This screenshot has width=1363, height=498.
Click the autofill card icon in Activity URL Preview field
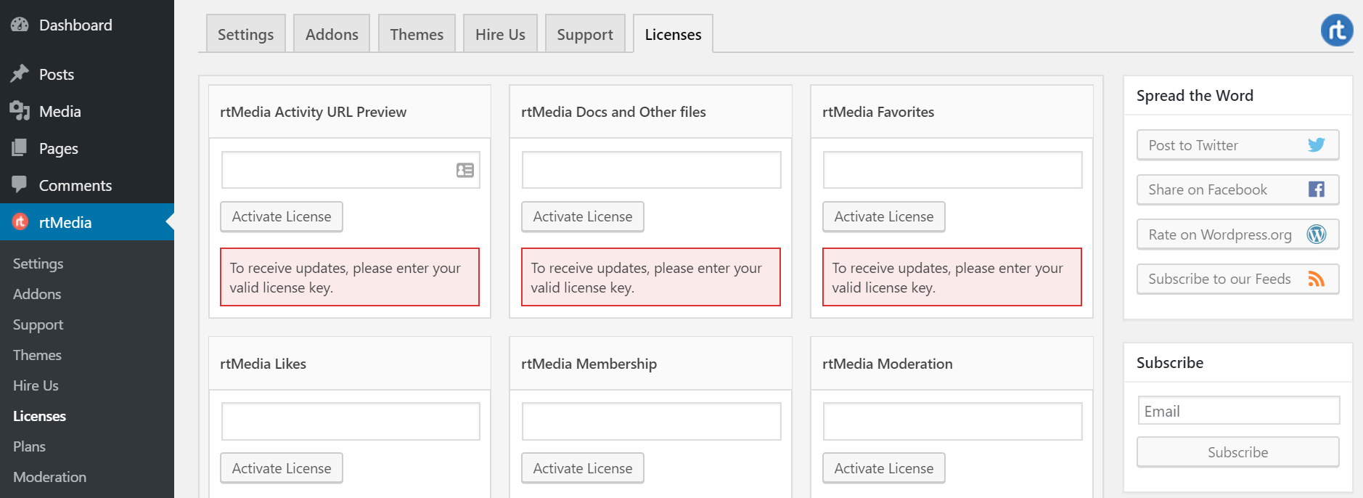465,170
